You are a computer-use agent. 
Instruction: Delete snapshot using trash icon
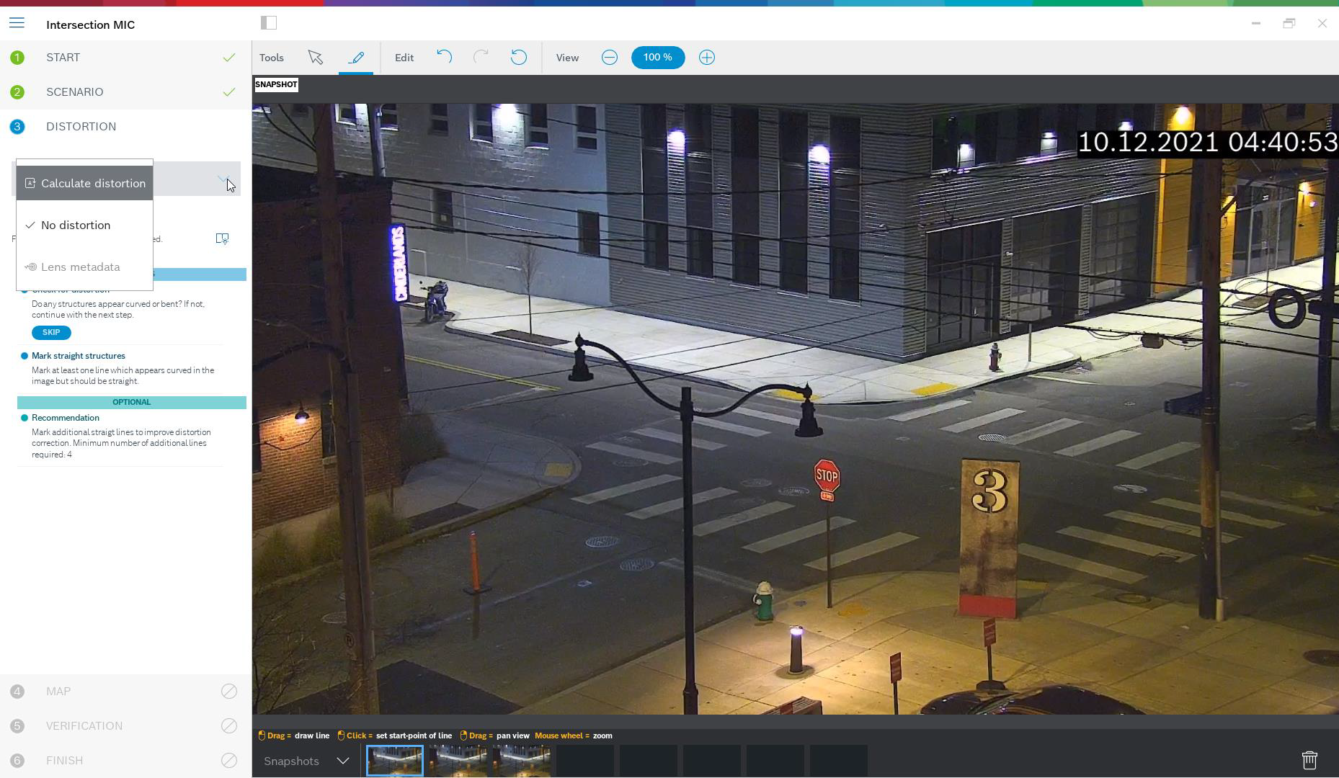(x=1309, y=760)
